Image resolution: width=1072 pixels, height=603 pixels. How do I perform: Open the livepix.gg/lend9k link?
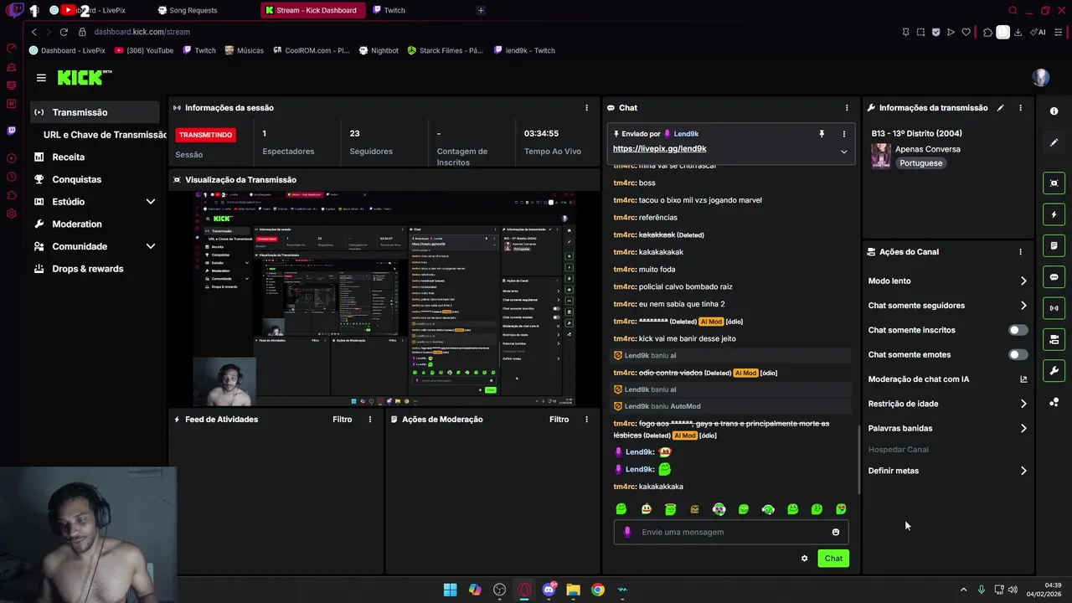click(659, 149)
